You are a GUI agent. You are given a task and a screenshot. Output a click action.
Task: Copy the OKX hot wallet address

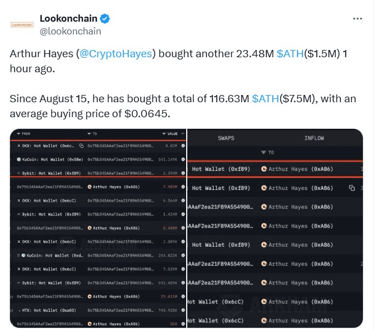(x=81, y=146)
